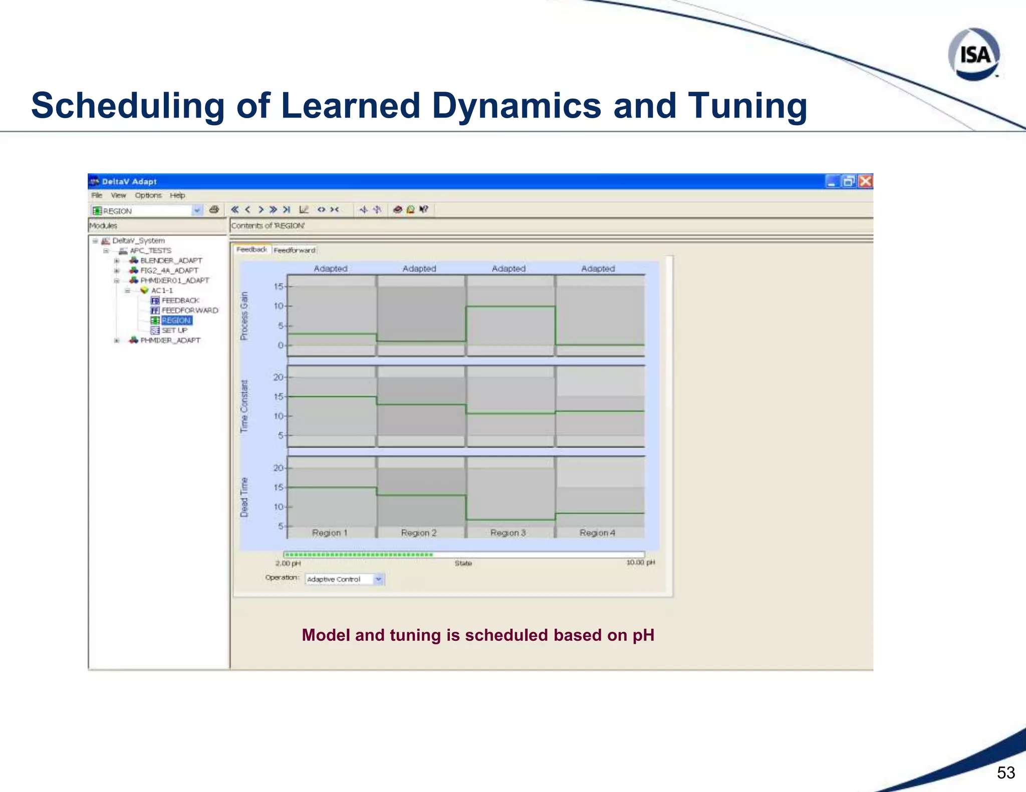Screen dimensions: 1026x792
Task: Open the REGION combo box dropdown
Action: click(197, 211)
